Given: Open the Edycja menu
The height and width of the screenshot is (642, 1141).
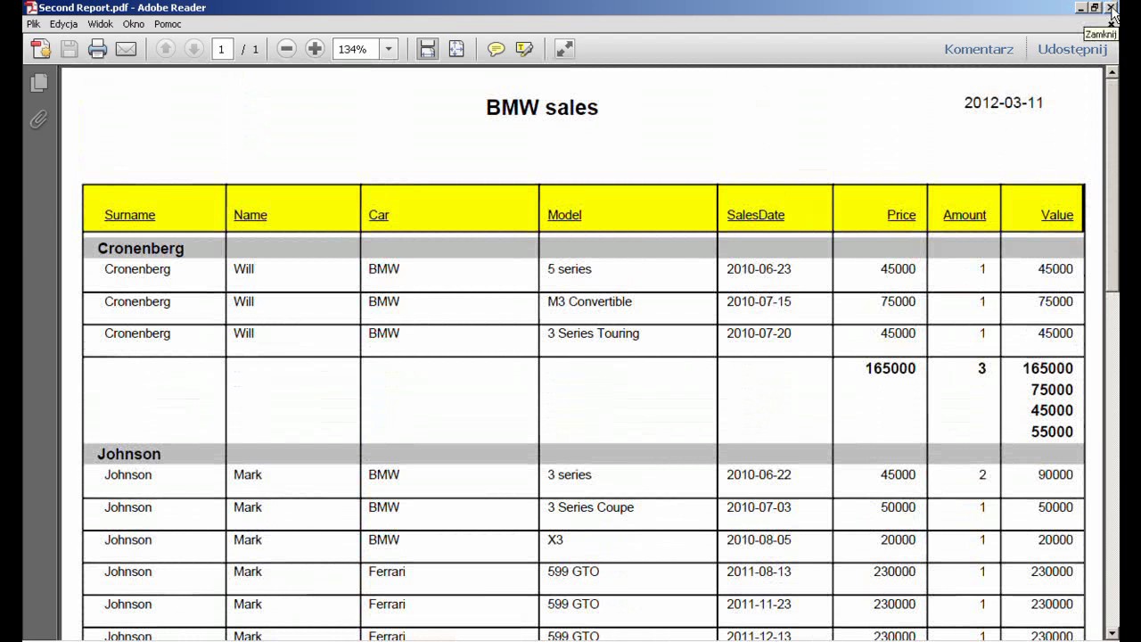Looking at the screenshot, I should pyautogui.click(x=63, y=24).
